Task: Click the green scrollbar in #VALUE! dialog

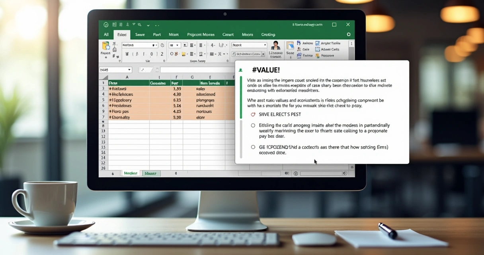Action: click(x=241, y=98)
